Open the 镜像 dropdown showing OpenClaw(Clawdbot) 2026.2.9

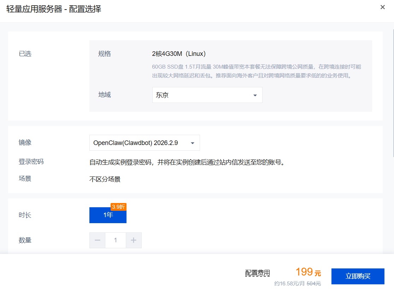coord(144,143)
